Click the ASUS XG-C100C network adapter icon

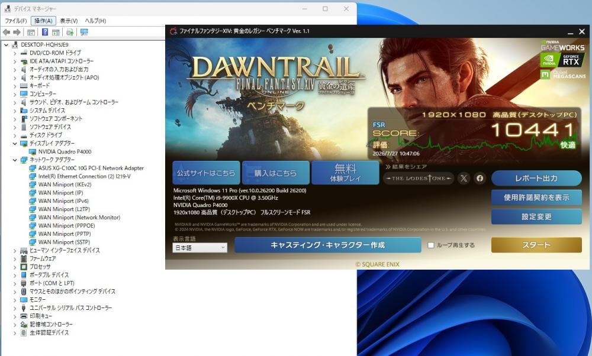tap(33, 168)
